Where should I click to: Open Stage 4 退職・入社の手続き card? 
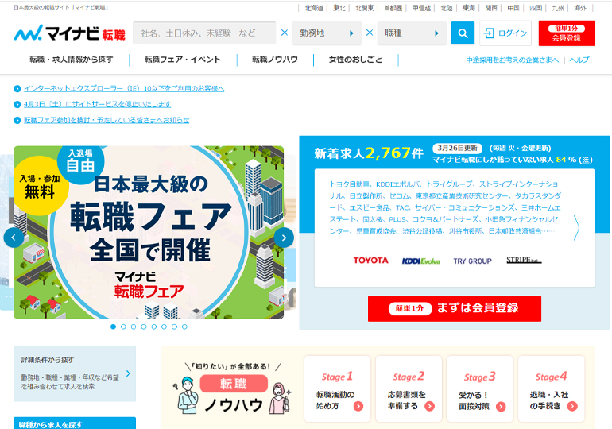pos(551,388)
